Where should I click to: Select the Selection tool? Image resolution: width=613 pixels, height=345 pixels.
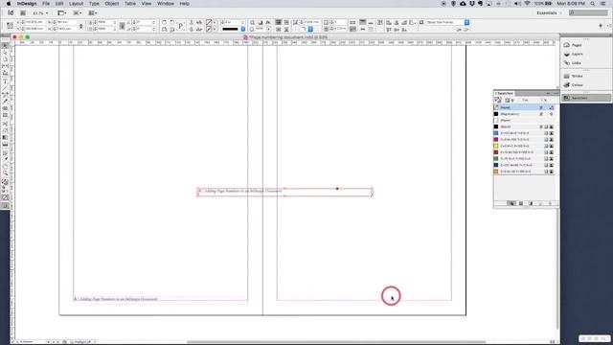click(x=5, y=46)
